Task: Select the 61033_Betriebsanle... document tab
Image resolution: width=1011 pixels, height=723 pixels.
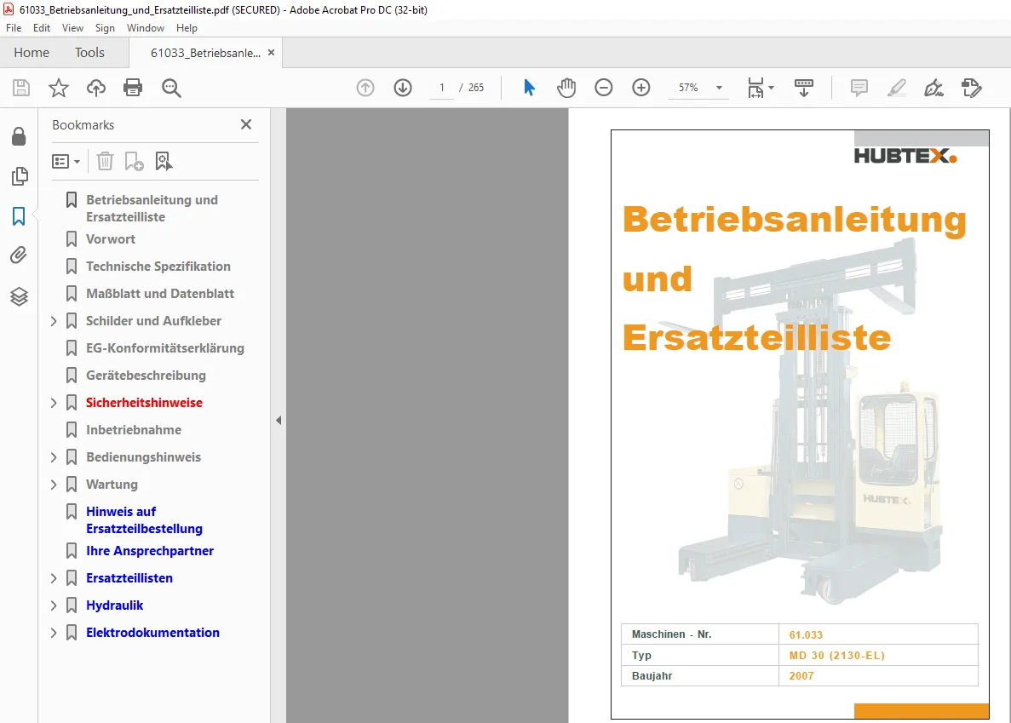Action: [x=205, y=53]
